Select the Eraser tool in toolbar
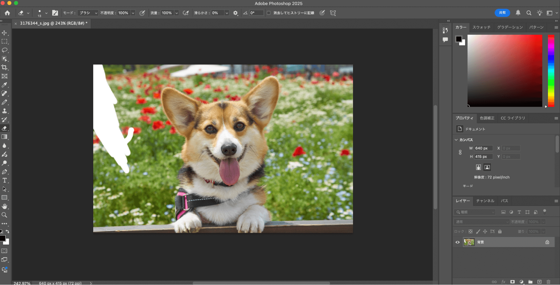 coord(4,128)
